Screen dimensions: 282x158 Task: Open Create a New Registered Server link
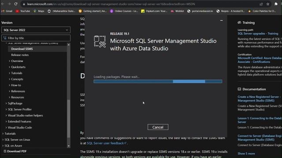pyautogui.click(x=259, y=98)
